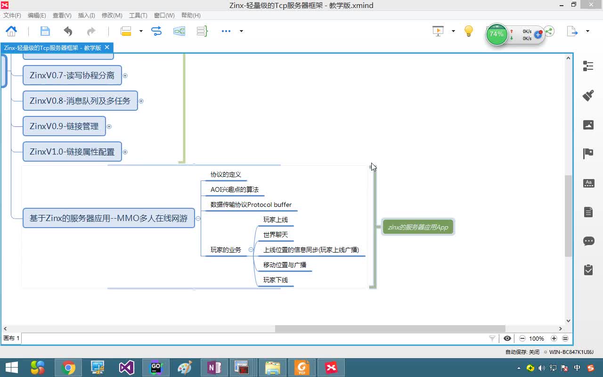The image size is (603, 377).
Task: Click the 100% zoom level value
Action: (537, 338)
